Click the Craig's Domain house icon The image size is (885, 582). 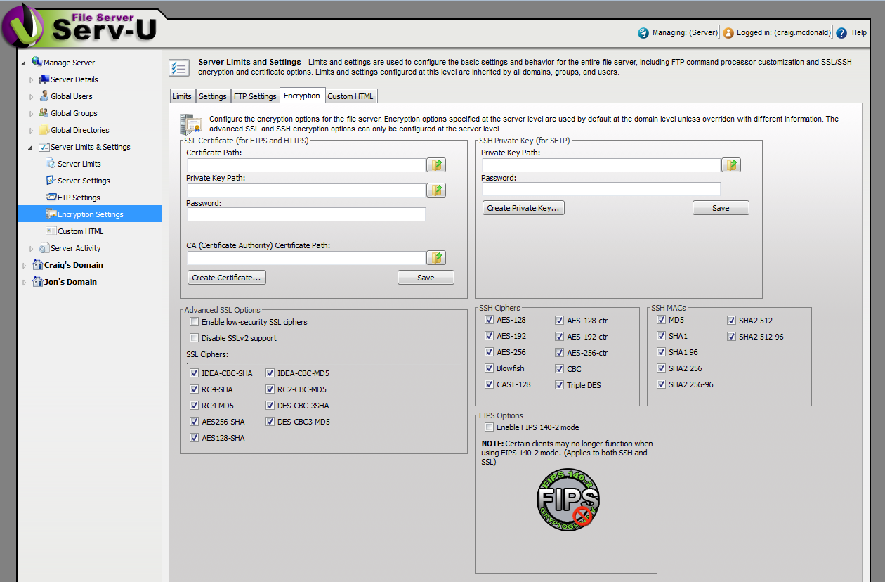point(37,265)
